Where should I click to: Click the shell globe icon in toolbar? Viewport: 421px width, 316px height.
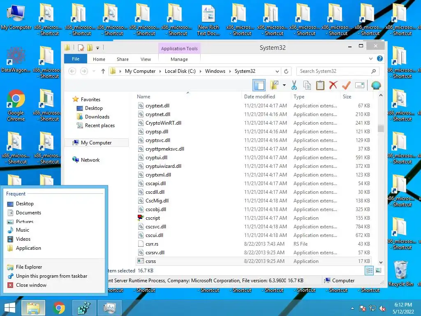(x=376, y=86)
